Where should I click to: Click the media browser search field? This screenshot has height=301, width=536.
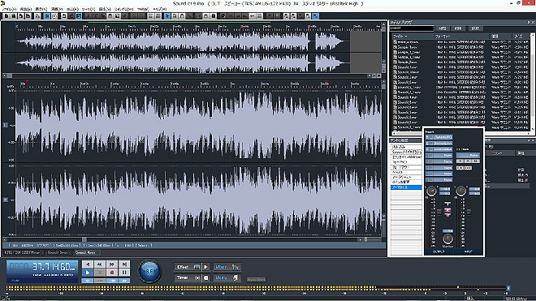pos(412,28)
